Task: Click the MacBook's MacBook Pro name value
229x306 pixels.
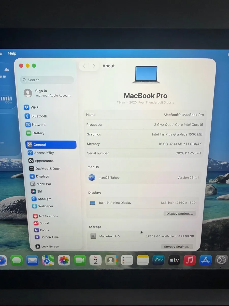Action: [184, 115]
